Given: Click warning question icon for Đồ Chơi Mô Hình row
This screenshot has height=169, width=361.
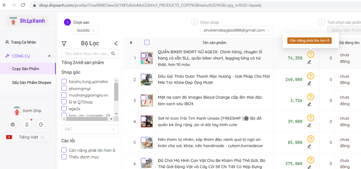Looking at the screenshot, I should tap(310, 160).
